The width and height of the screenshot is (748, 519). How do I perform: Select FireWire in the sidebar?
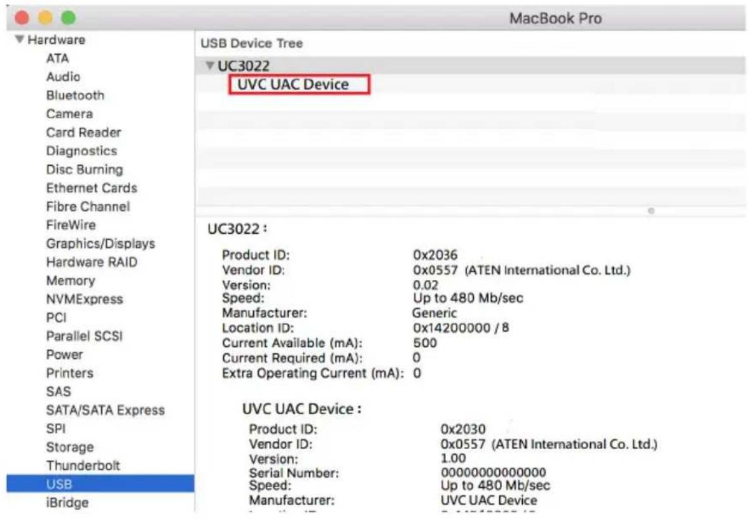[71, 225]
